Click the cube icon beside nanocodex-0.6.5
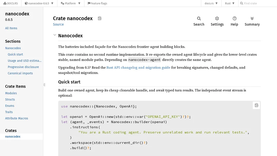277x156 pixels. pos(26,3)
